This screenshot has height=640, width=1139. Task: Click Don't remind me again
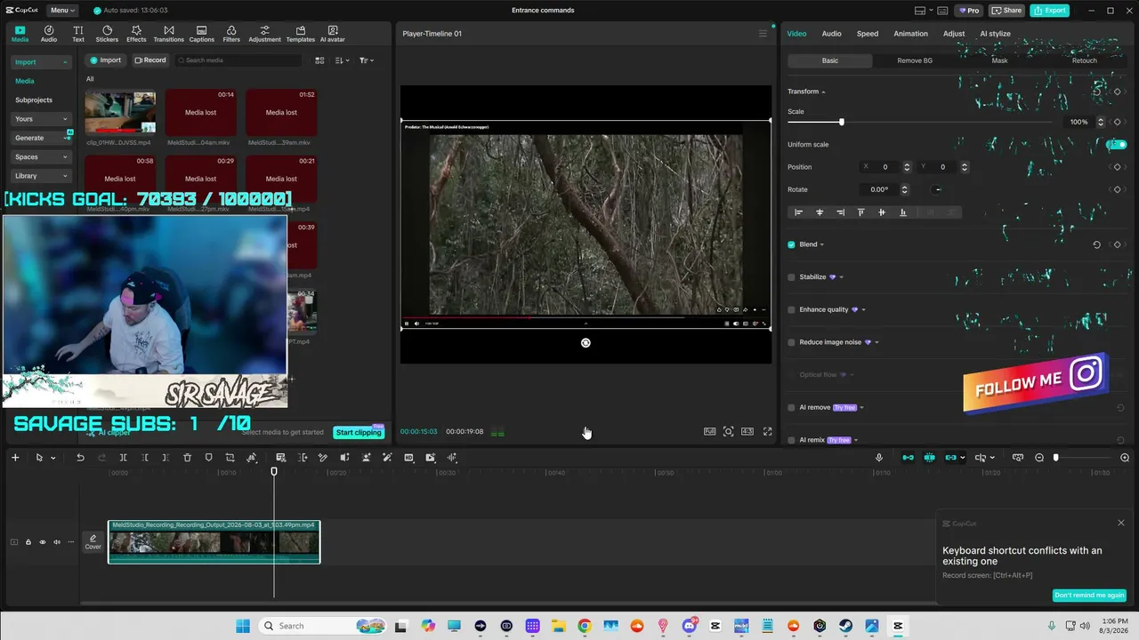coord(1089,596)
